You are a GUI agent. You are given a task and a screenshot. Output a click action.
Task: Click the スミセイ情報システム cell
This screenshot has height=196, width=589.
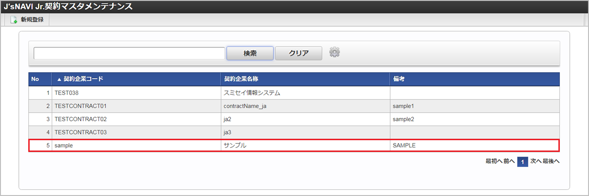pyautogui.click(x=305, y=93)
